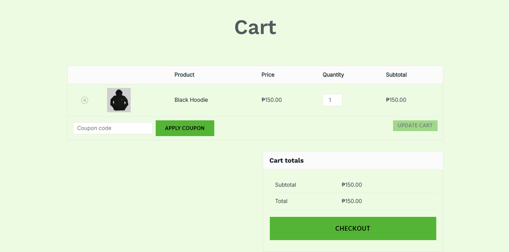509x252 pixels.
Task: Click the Subtotal label in Cart totals
Action: click(285, 185)
